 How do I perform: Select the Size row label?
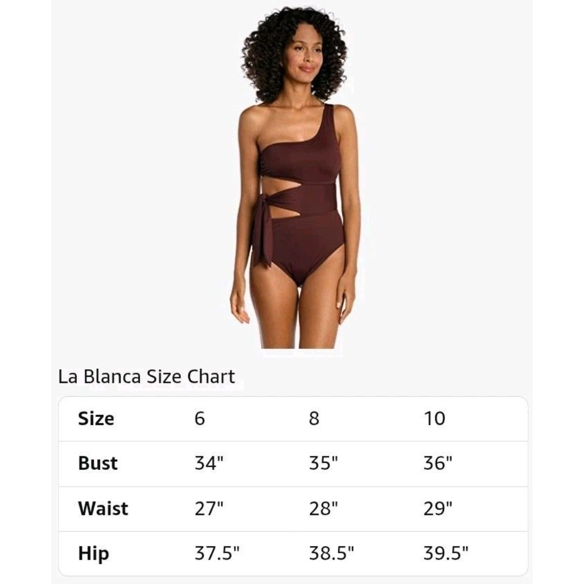click(96, 419)
